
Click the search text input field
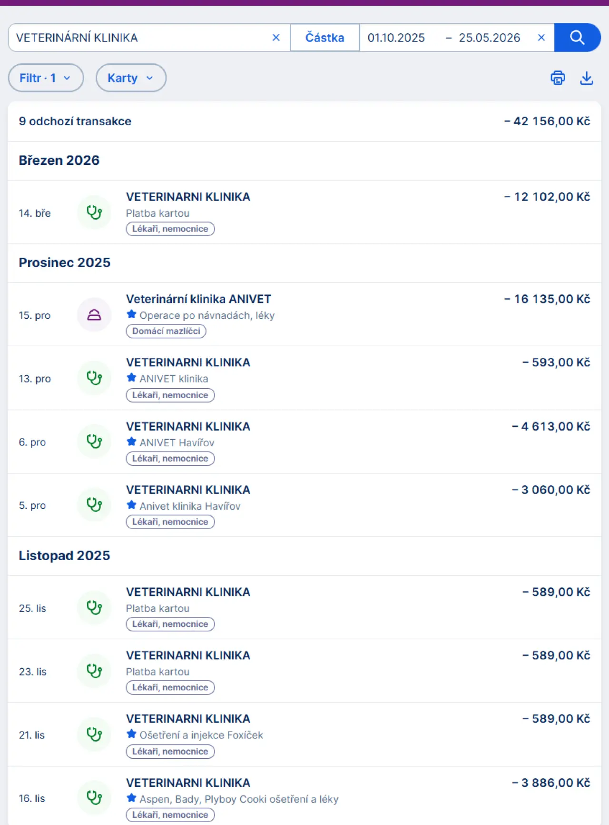(x=140, y=38)
